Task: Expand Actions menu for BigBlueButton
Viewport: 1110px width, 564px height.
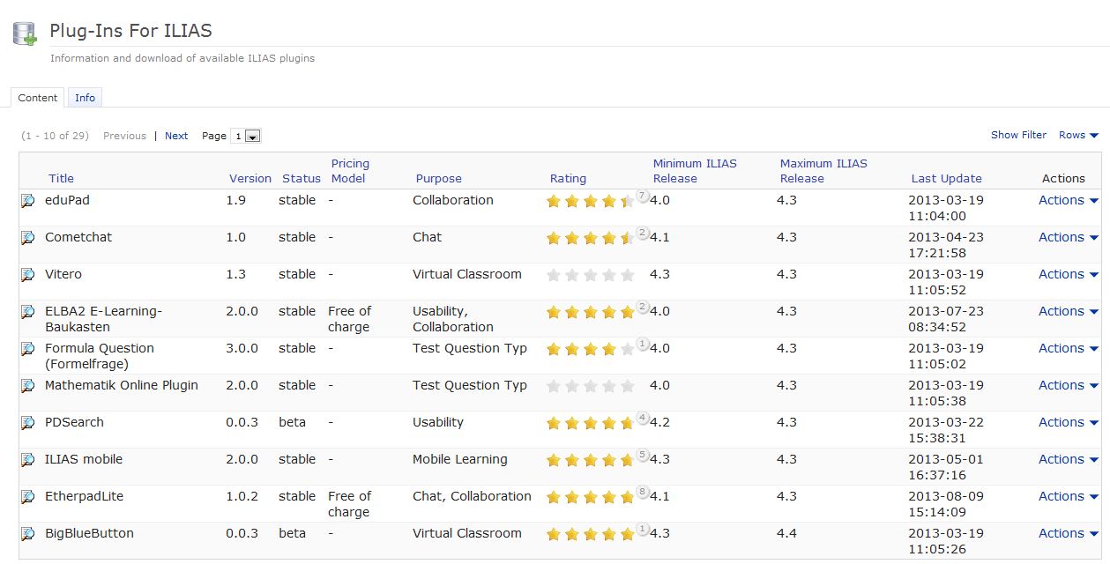Action: pos(1068,533)
